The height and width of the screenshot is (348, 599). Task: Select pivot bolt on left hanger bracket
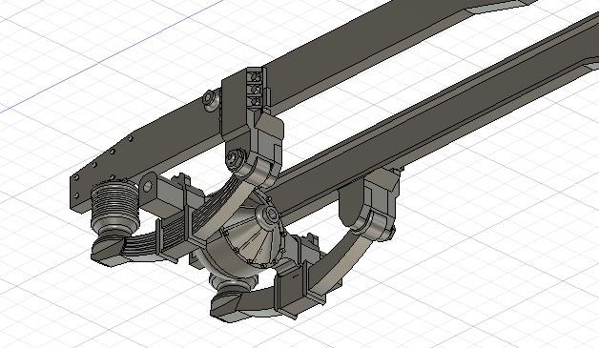tap(234, 157)
